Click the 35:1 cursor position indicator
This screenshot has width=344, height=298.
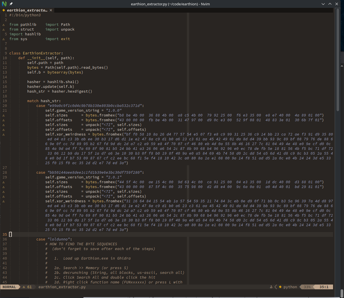pos(324,287)
